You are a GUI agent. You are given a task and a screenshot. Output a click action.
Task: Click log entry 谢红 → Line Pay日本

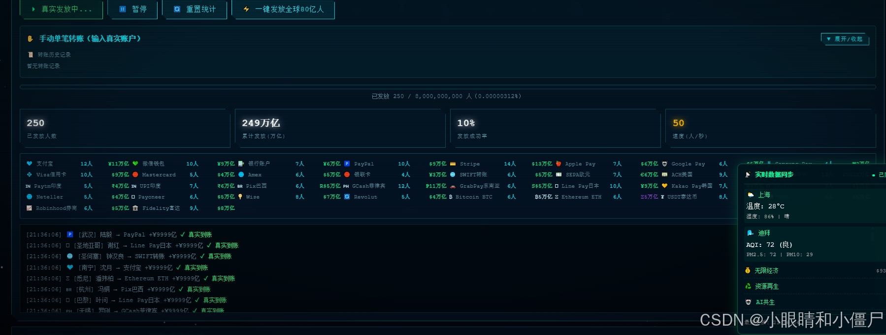click(132, 245)
